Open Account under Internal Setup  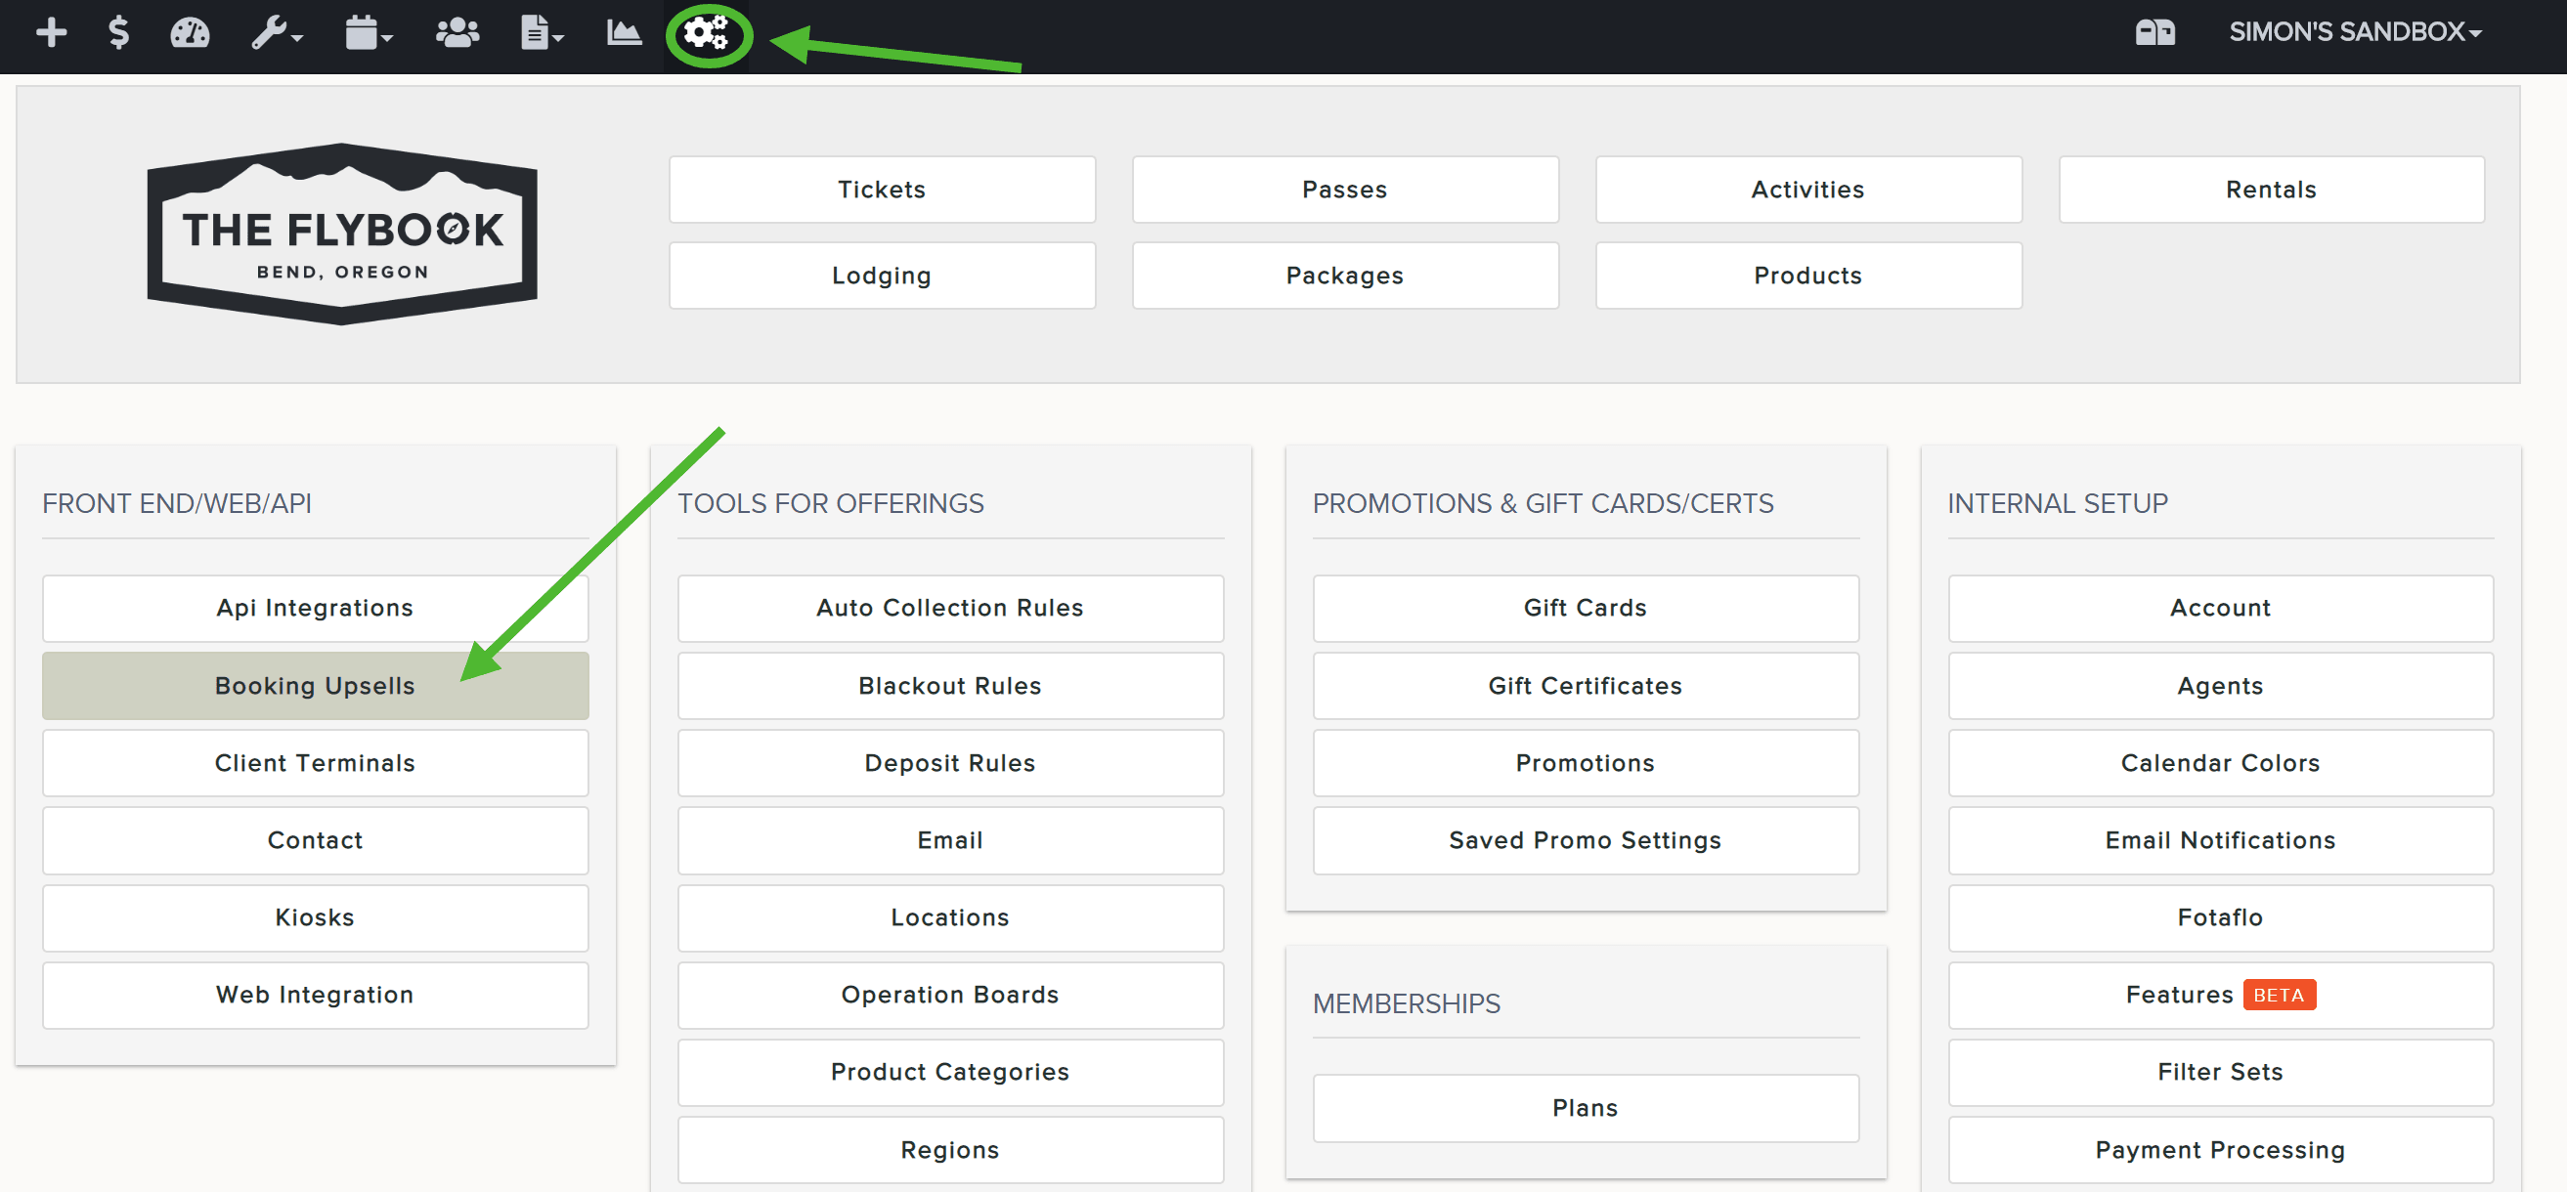tap(2220, 608)
